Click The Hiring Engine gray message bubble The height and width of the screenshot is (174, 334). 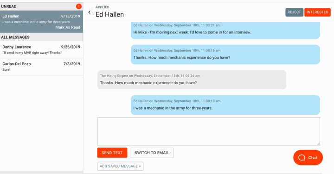[x=192, y=80]
